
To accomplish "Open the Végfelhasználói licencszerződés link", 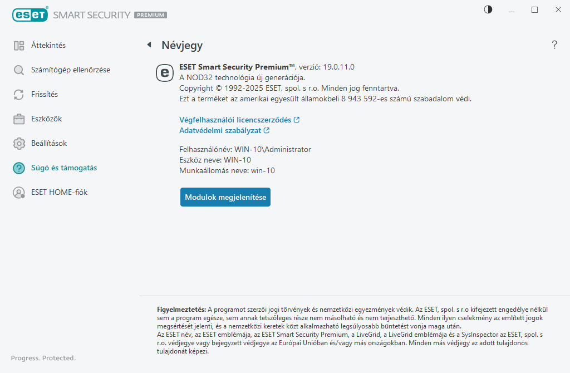I will [x=235, y=120].
